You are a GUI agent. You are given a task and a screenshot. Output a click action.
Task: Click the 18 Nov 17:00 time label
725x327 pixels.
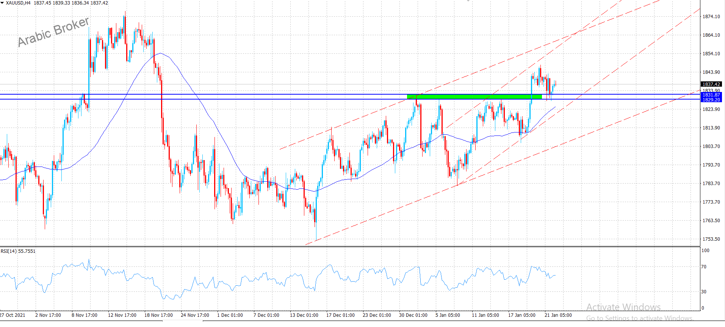click(158, 315)
